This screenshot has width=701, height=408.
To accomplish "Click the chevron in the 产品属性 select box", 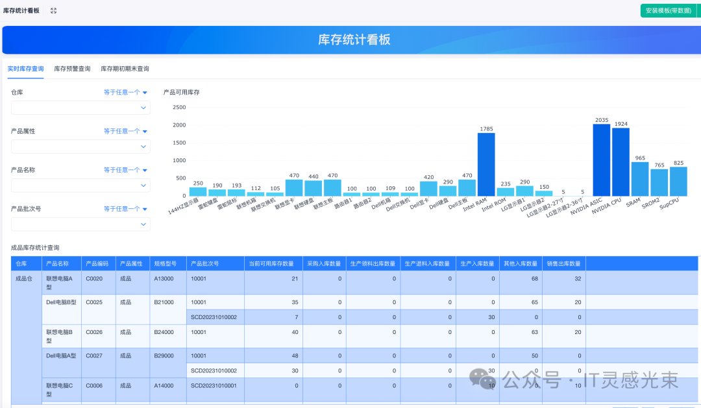I will click(143, 147).
